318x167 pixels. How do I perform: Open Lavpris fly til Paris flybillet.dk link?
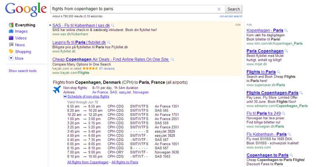[x=79, y=42]
